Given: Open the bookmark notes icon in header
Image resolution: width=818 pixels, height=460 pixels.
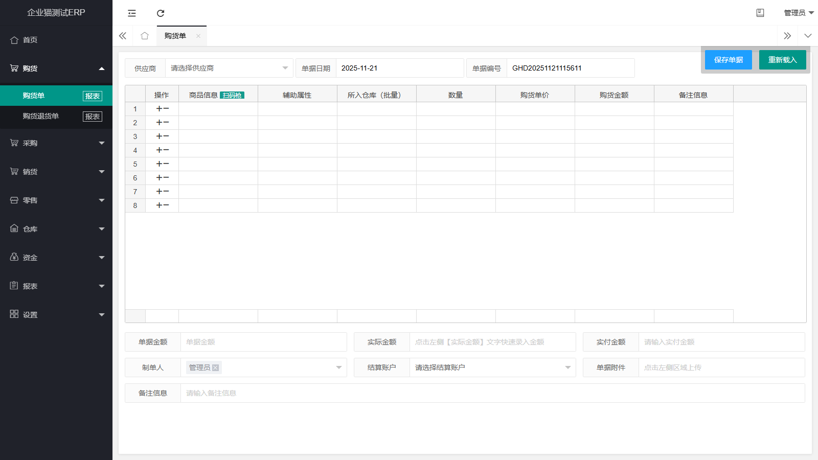Looking at the screenshot, I should point(760,13).
